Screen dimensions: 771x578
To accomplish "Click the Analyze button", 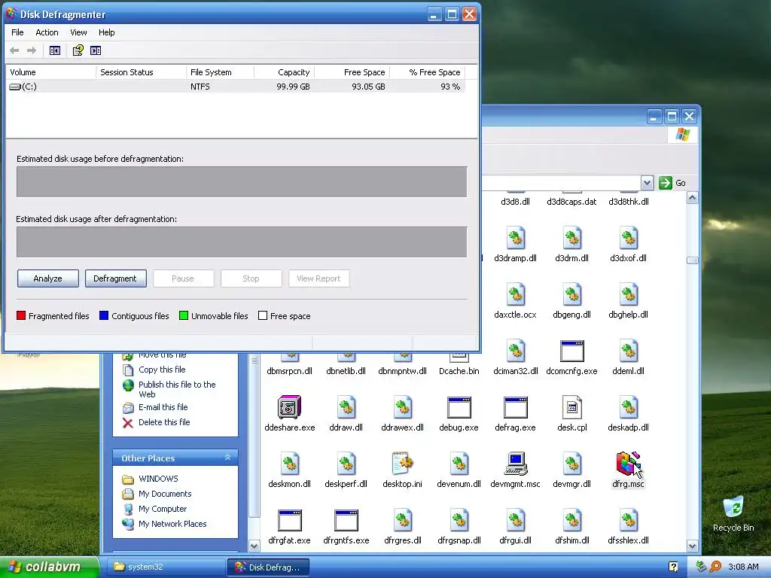I will (47, 278).
